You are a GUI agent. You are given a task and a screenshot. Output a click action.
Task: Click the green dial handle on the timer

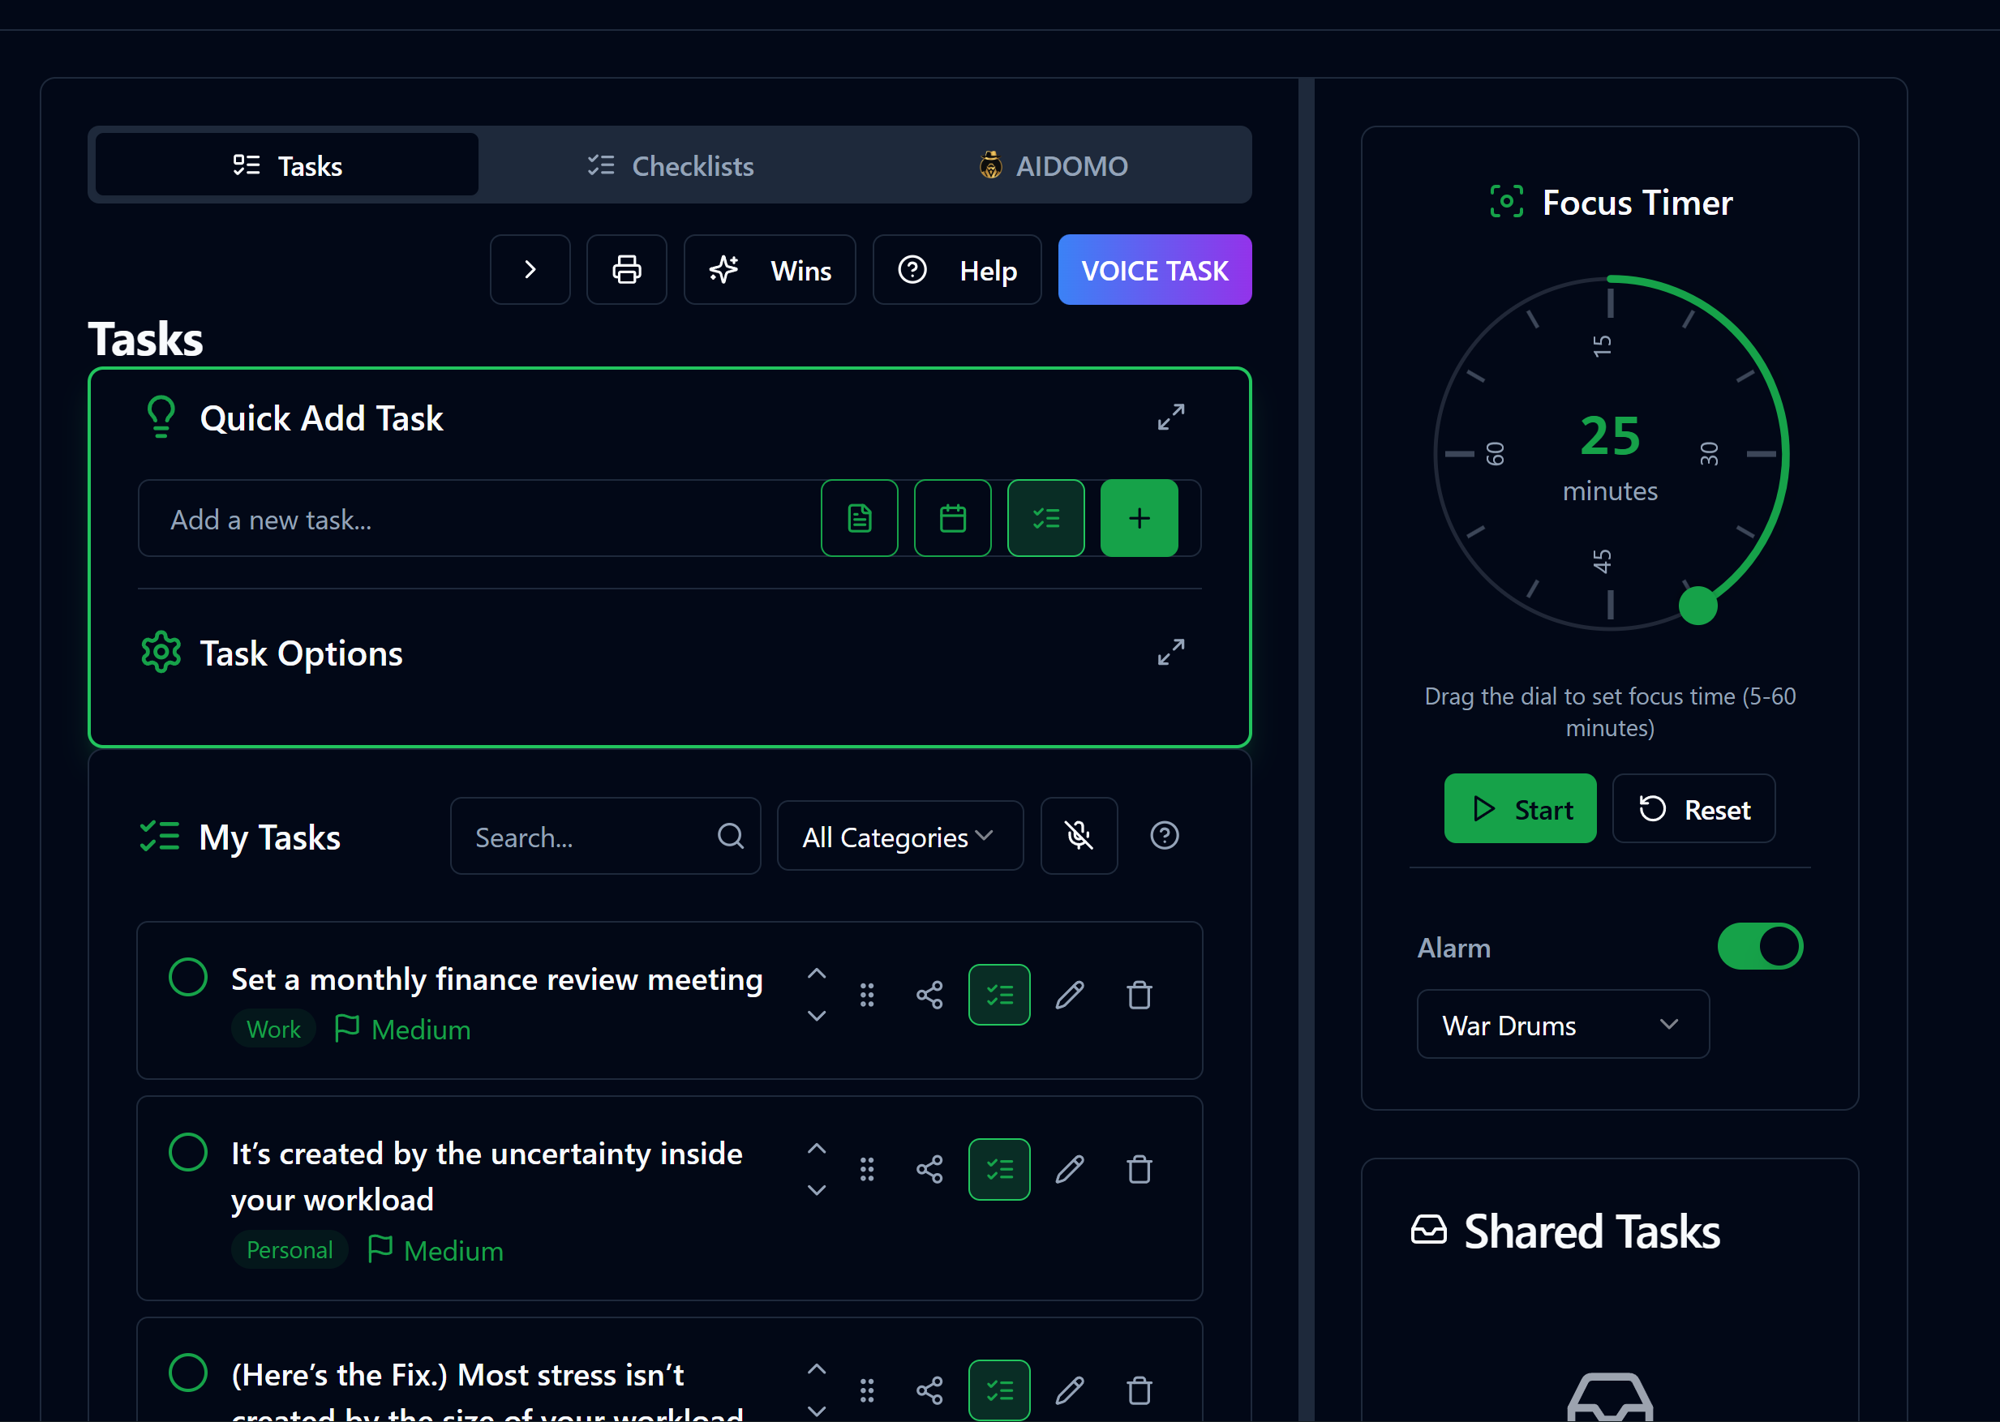click(x=1697, y=603)
